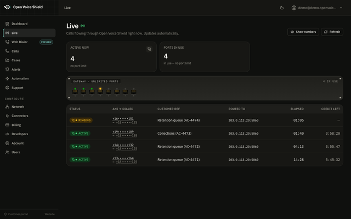The image size is (351, 219).
Task: Click the Billing card icon
Action: point(7,125)
